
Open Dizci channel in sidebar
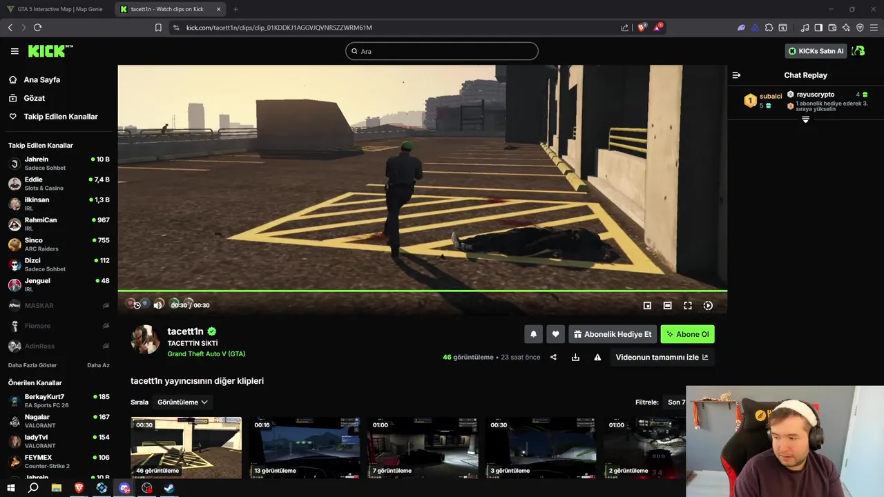coord(59,264)
